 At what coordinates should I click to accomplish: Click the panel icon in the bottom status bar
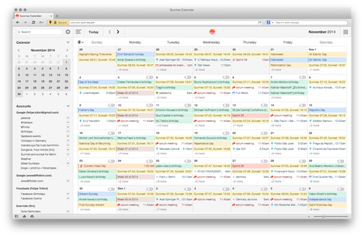(17, 217)
